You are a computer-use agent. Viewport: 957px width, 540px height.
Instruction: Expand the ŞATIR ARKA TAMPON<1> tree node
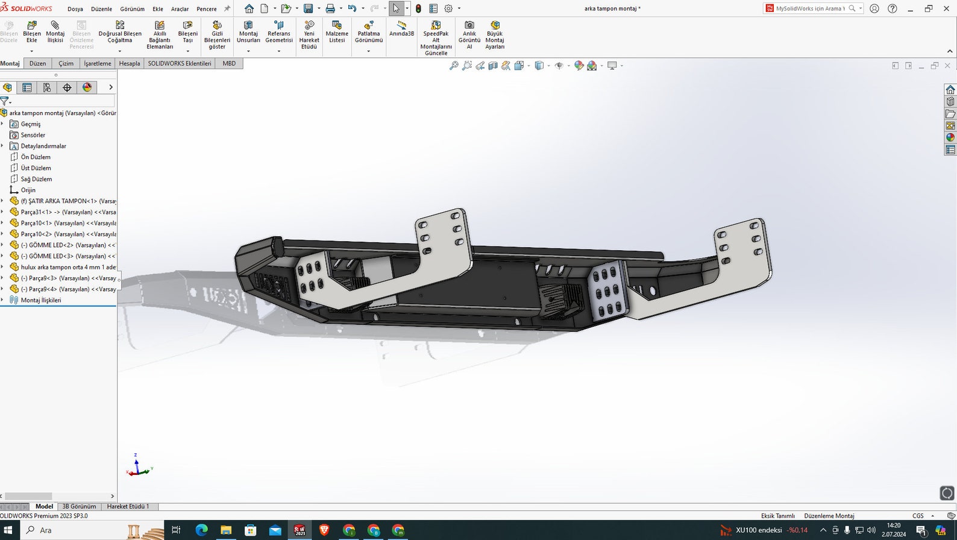pyautogui.click(x=2, y=201)
